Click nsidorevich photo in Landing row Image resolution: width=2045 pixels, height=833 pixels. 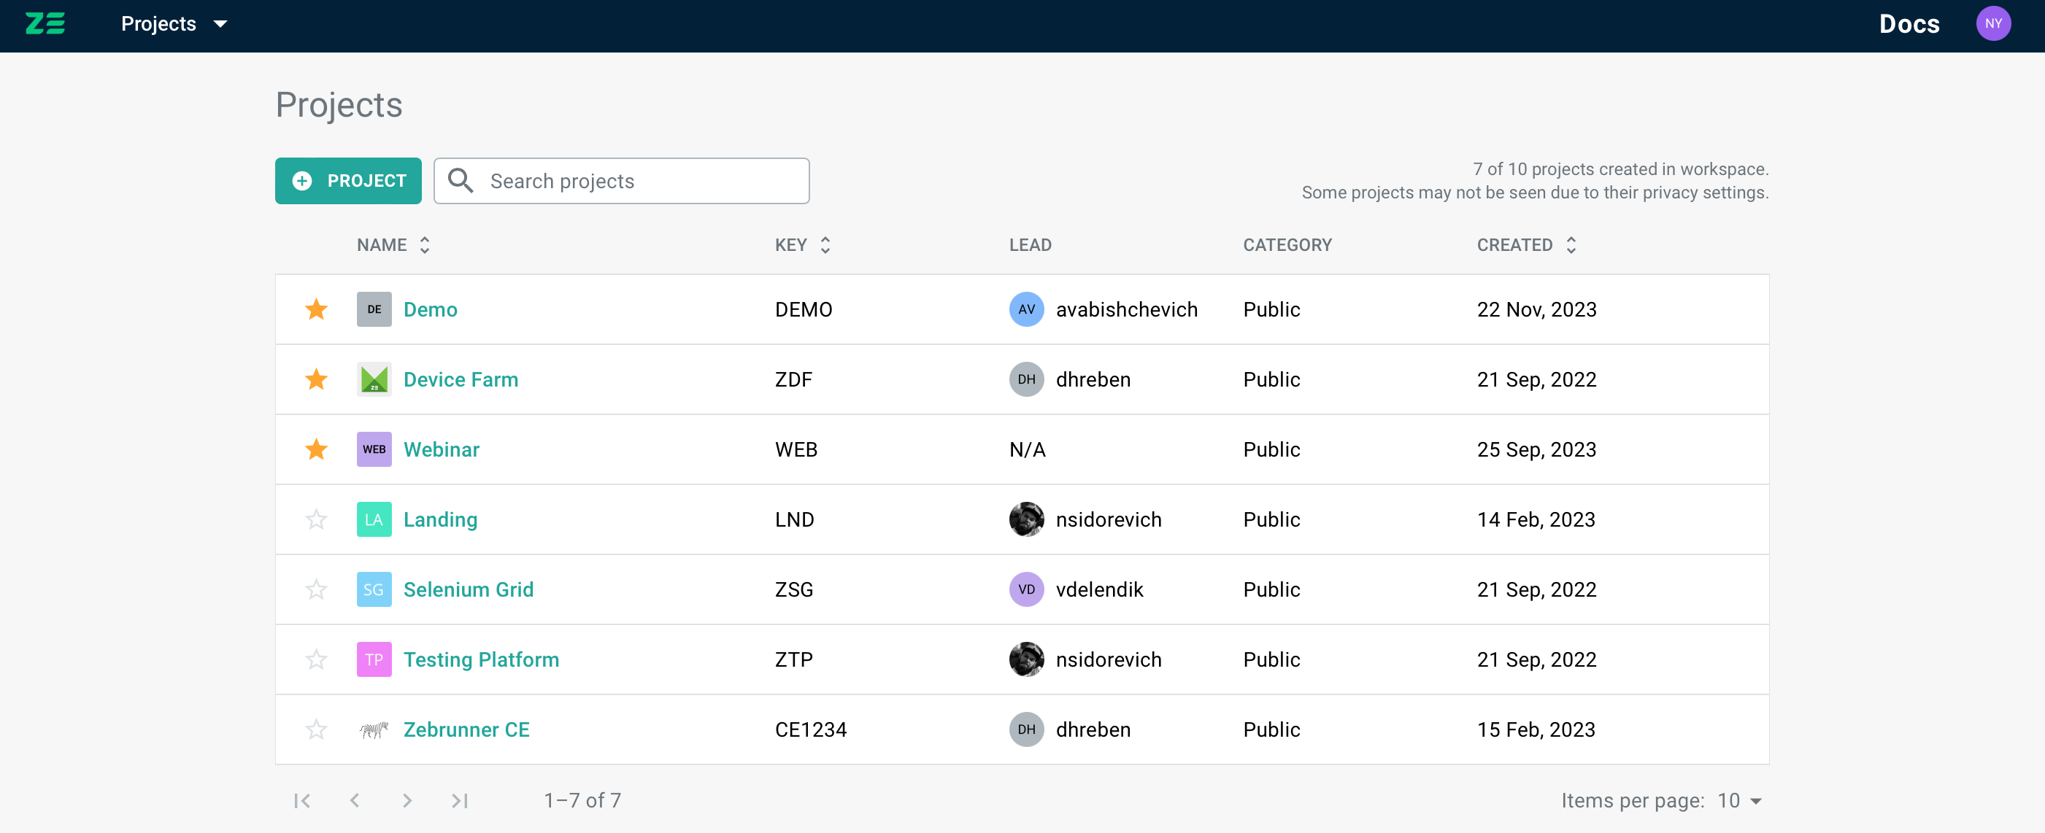(1025, 519)
